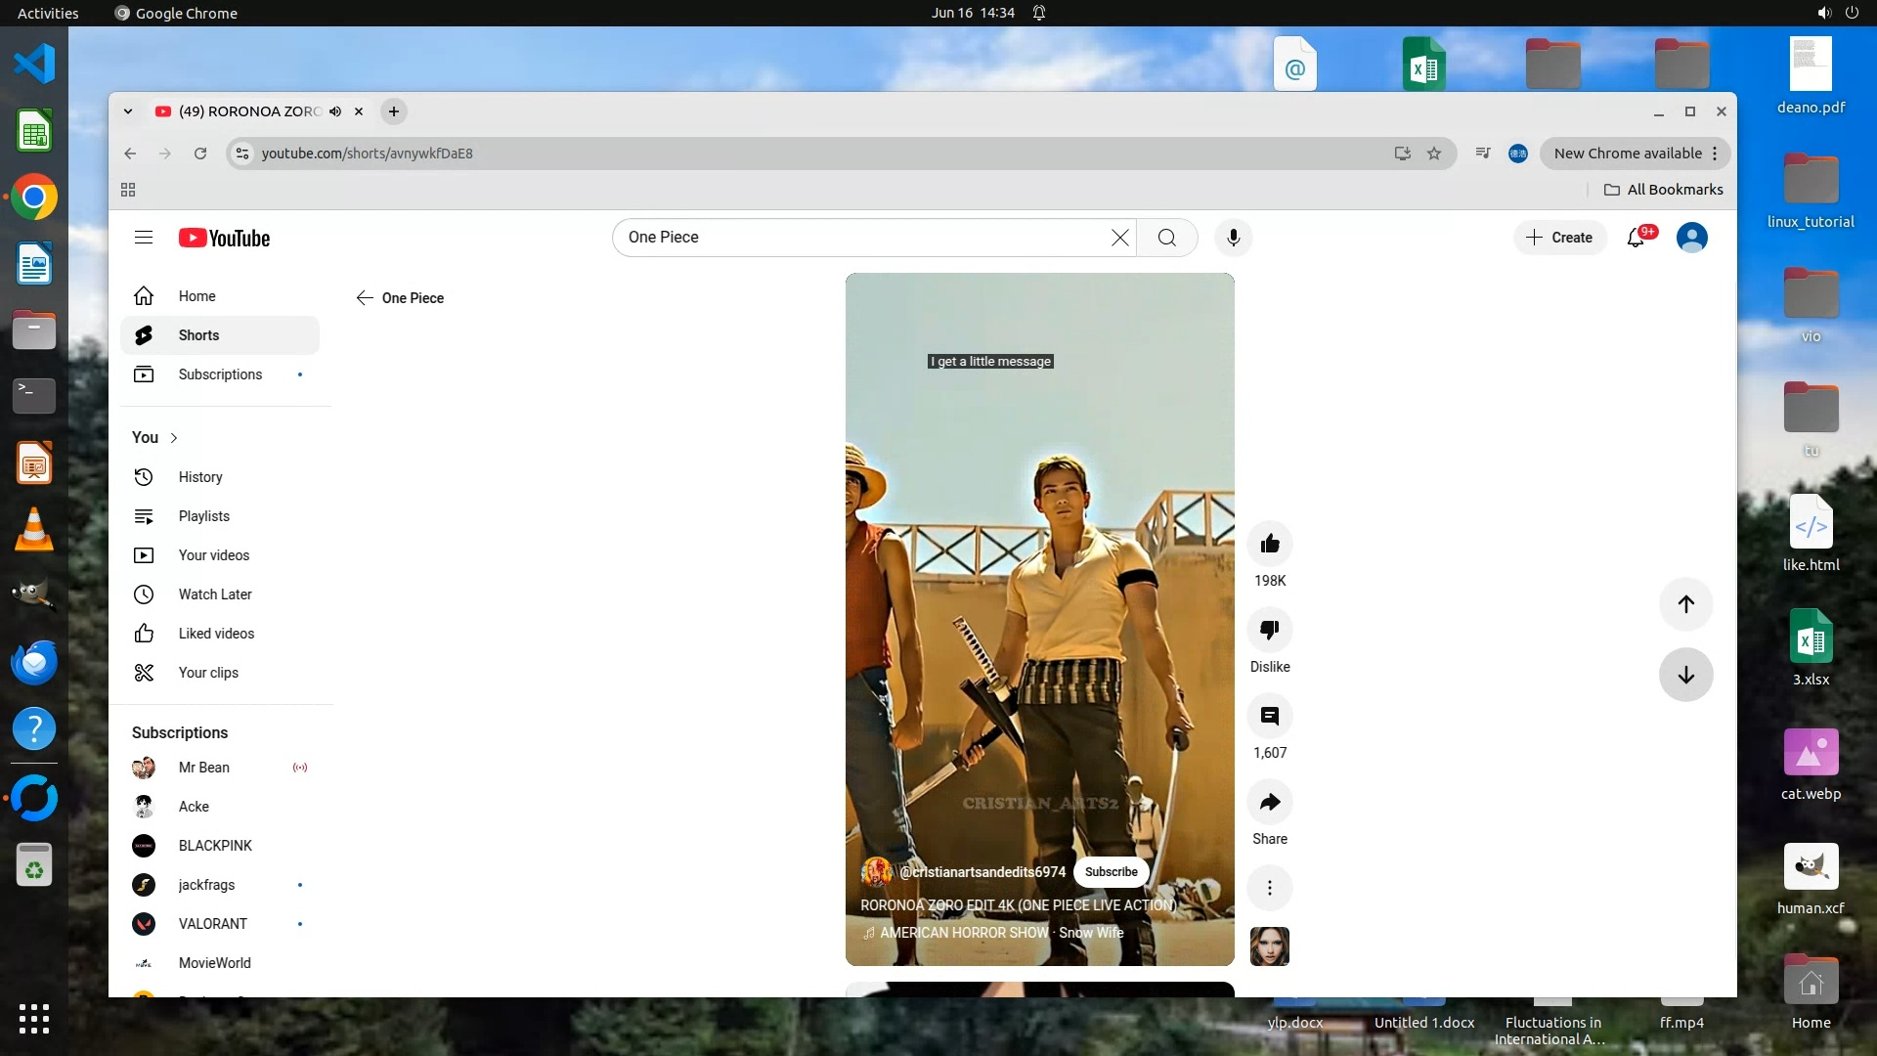Screen dimensions: 1877x1056
Task: Open the notifications bell
Action: tap(1636, 238)
